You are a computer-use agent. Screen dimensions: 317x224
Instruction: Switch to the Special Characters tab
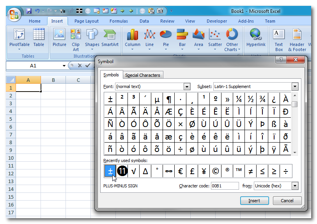[142, 75]
